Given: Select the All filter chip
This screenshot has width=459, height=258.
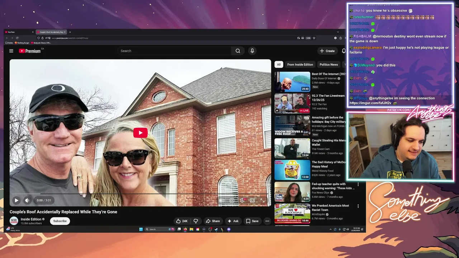Looking at the screenshot, I should pyautogui.click(x=279, y=64).
